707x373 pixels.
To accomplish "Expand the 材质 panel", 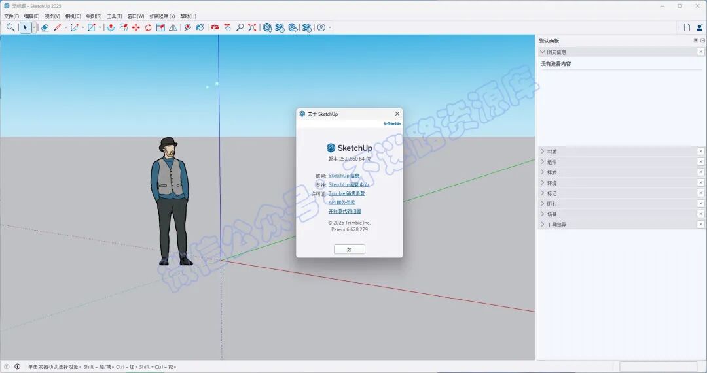I will tap(543, 152).
